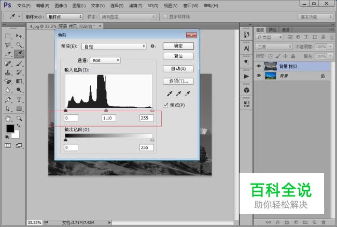
Task: Click the input levels black point slider
Action: (x=65, y=110)
